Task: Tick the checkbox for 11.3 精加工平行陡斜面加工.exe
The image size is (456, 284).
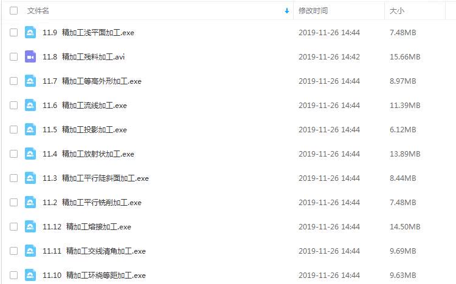Action: point(13,178)
